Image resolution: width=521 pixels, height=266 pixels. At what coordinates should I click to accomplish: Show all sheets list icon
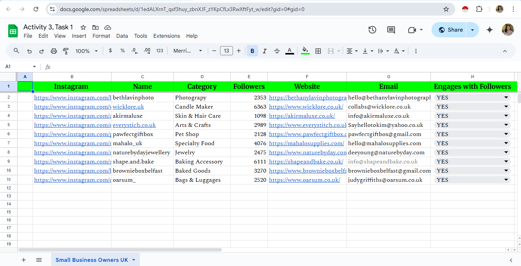39,260
